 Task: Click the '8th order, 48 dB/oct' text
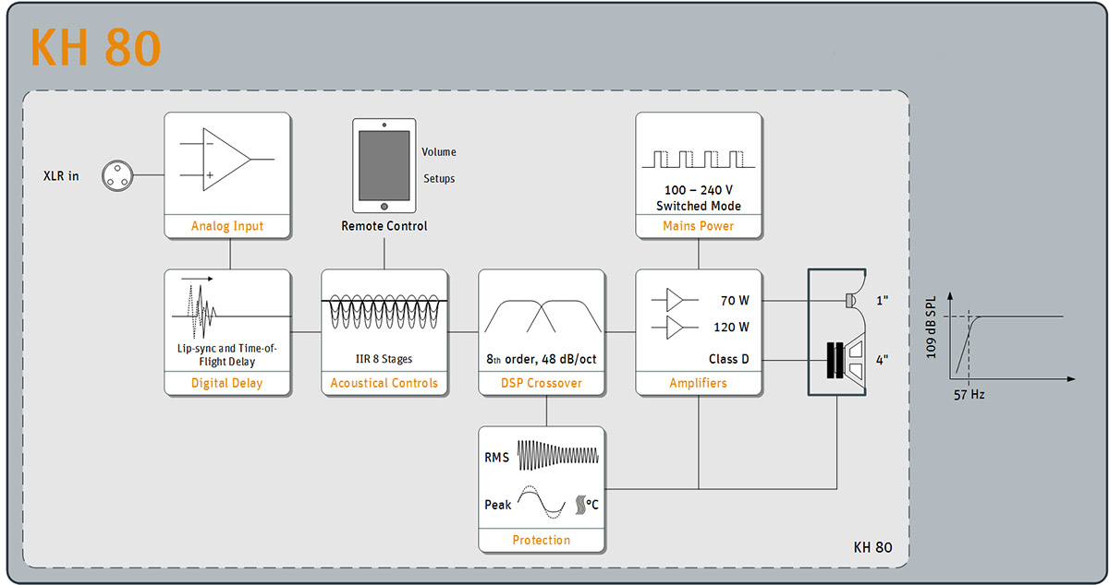542,358
